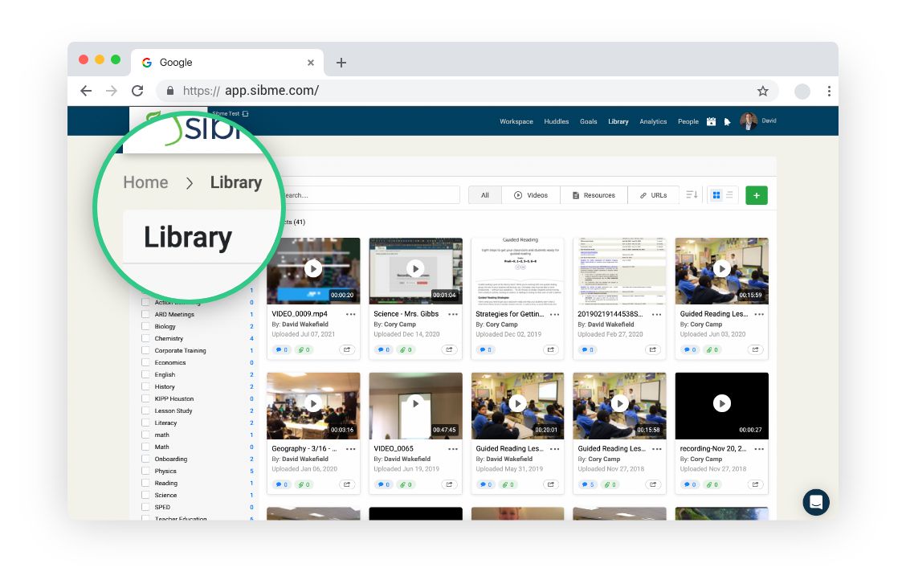Viewport: 906px width, 588px height.
Task: Play the VIDEO_0009.mp4 video
Action: (313, 268)
